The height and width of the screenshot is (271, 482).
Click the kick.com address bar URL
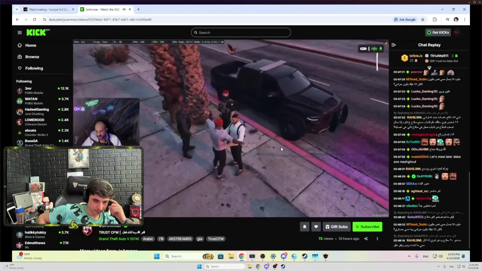100,20
